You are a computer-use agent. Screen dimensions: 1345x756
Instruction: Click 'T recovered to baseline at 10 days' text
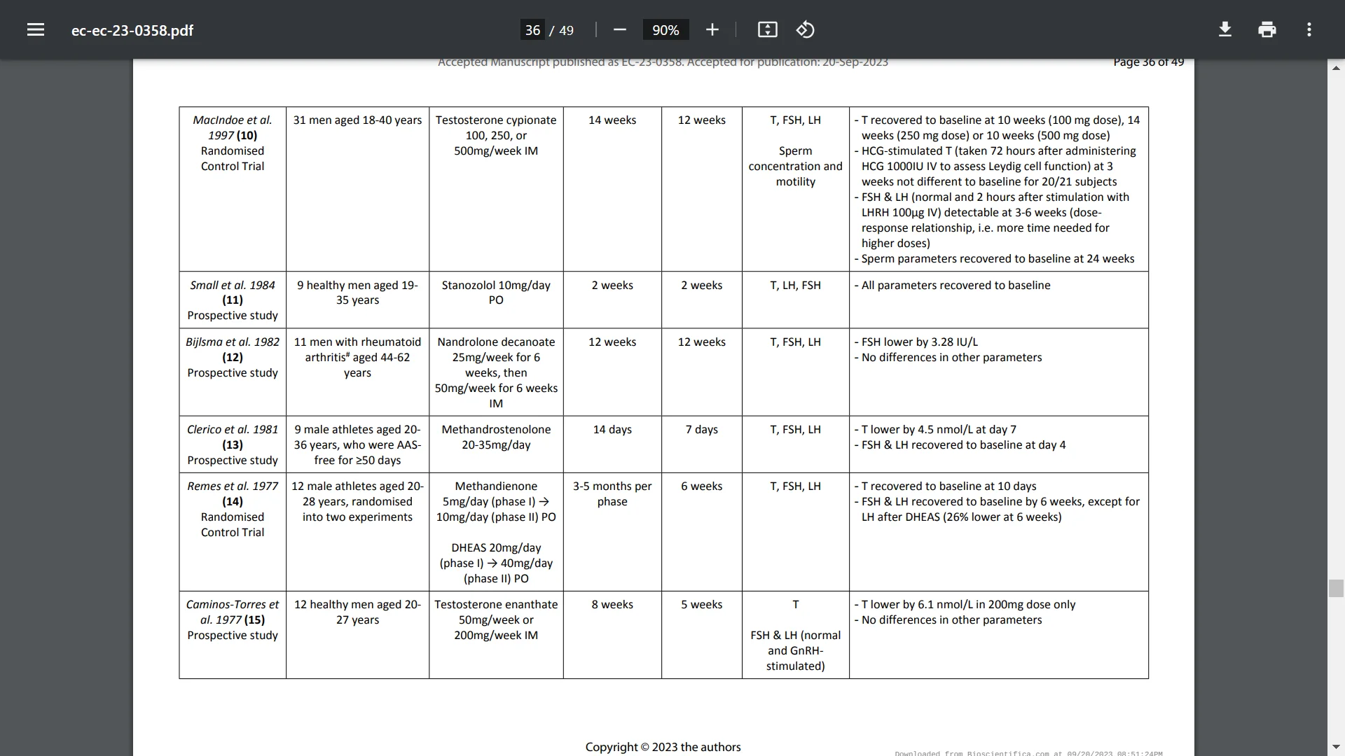tap(949, 486)
